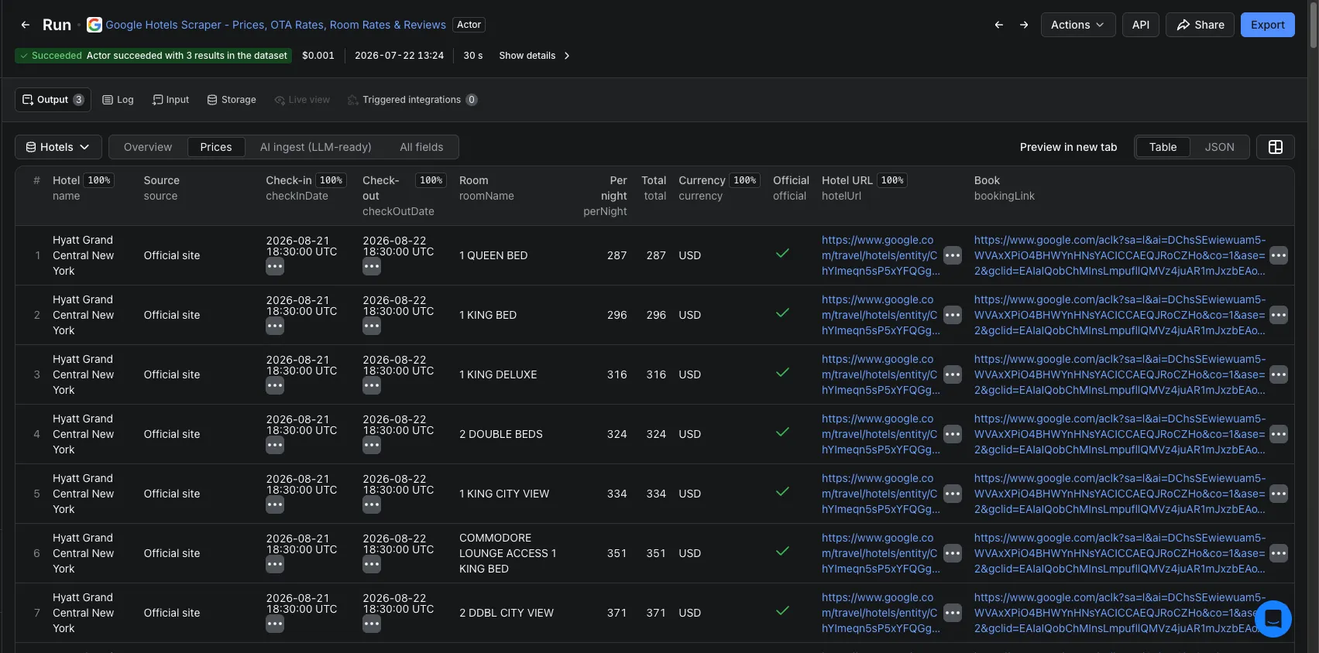Switch to JSON view
The height and width of the screenshot is (653, 1319).
1219,147
